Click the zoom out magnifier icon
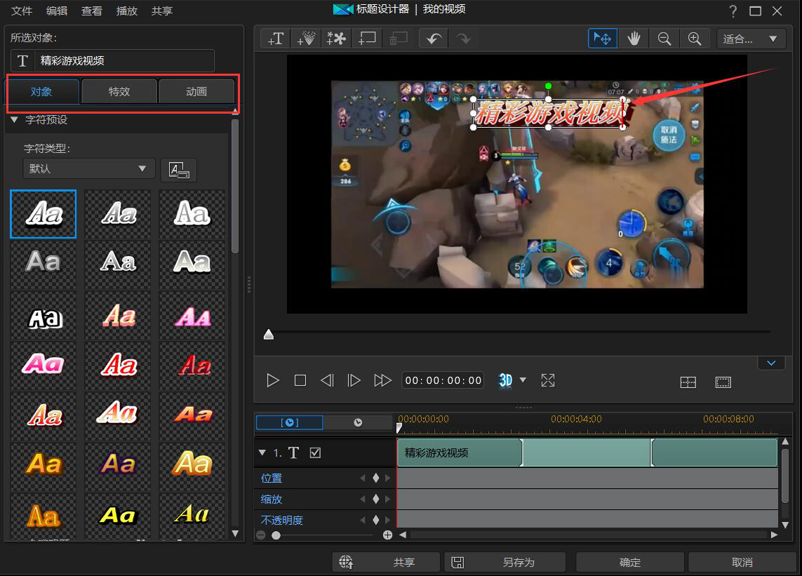 point(664,39)
